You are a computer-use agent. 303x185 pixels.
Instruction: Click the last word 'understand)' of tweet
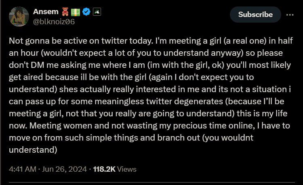(x=33, y=150)
